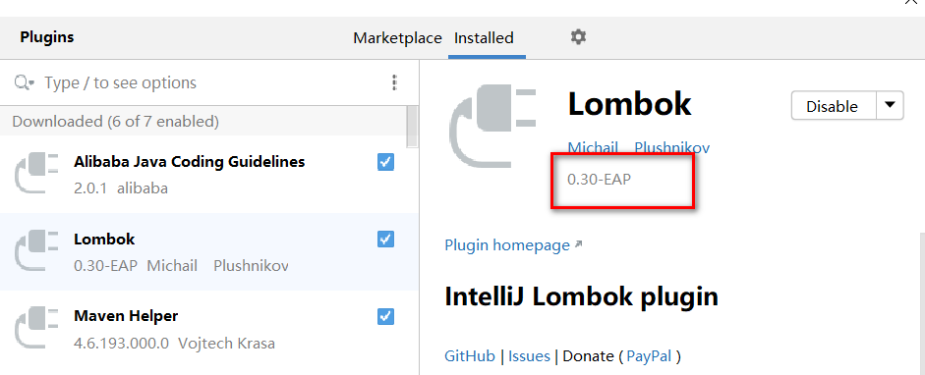The height and width of the screenshot is (375, 925).
Task: Uncheck Alibaba Java Coding Guidelines checkbox
Action: pos(385,162)
